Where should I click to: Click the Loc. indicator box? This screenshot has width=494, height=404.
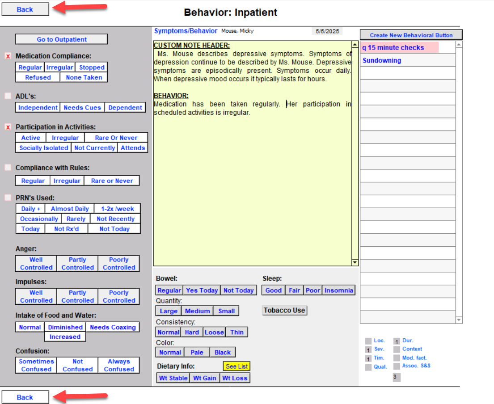(368, 341)
